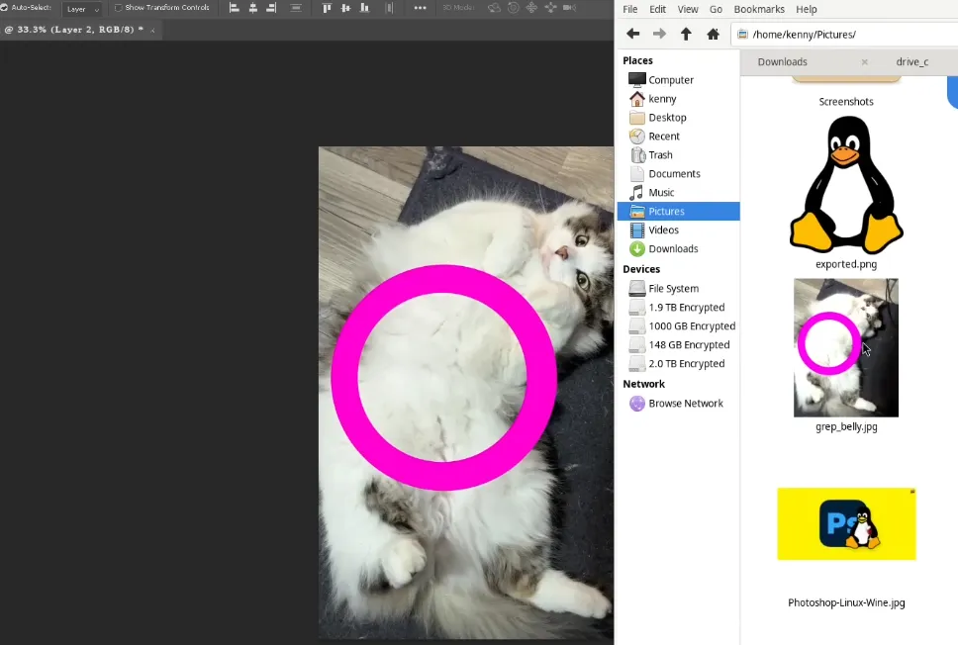
Task: Select the 3D camera zoom mode icon
Action: (569, 8)
